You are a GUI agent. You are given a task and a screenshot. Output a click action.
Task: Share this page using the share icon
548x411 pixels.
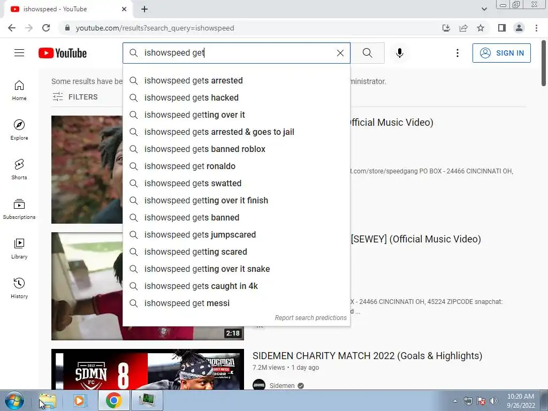tap(463, 28)
